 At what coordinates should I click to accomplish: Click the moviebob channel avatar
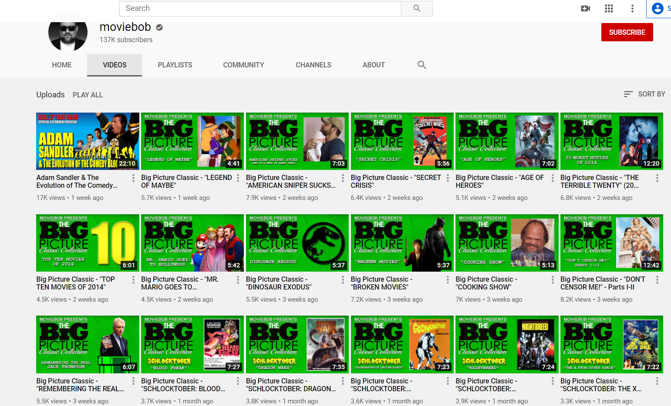pyautogui.click(x=67, y=32)
